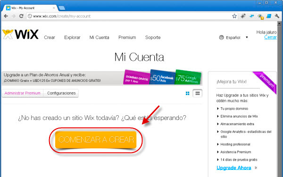Viewport: 283px width, 177px height.
Task: Click the globe language icon
Action: point(221,38)
